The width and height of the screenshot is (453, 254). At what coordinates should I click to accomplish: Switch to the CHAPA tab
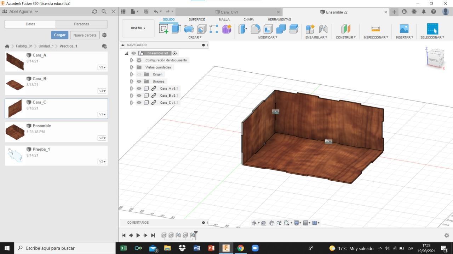248,20
